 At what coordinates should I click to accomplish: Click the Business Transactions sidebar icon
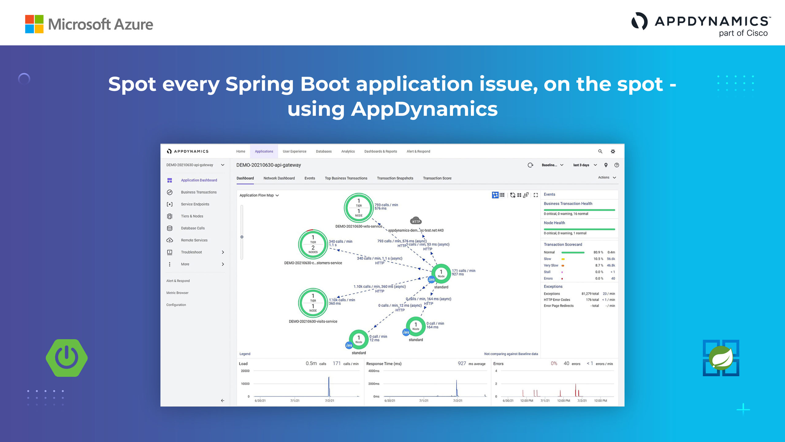170,192
